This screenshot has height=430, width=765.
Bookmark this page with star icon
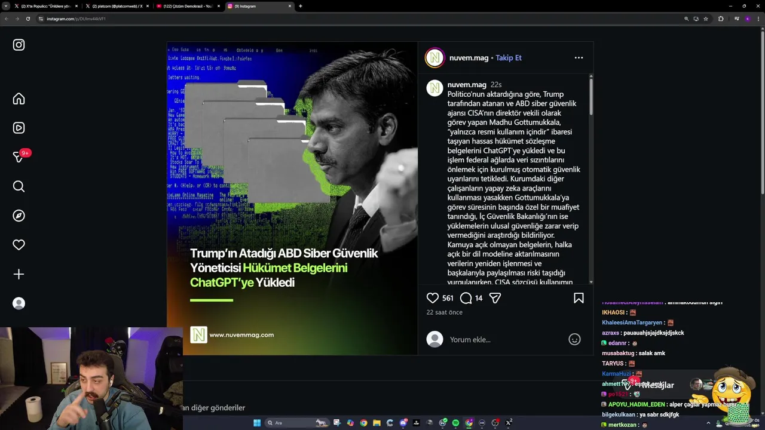pos(706,19)
